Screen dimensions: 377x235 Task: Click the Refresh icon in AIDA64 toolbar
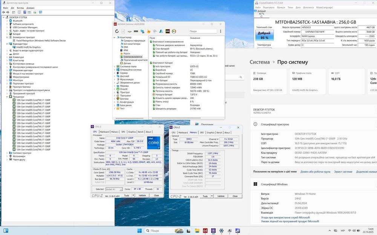(117, 31)
